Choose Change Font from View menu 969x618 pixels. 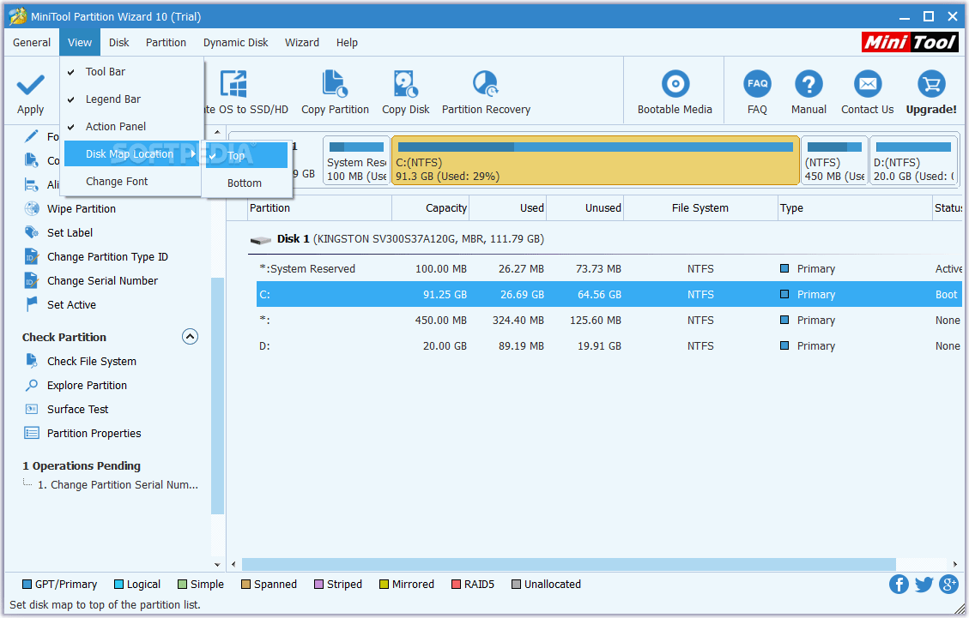[x=131, y=182]
